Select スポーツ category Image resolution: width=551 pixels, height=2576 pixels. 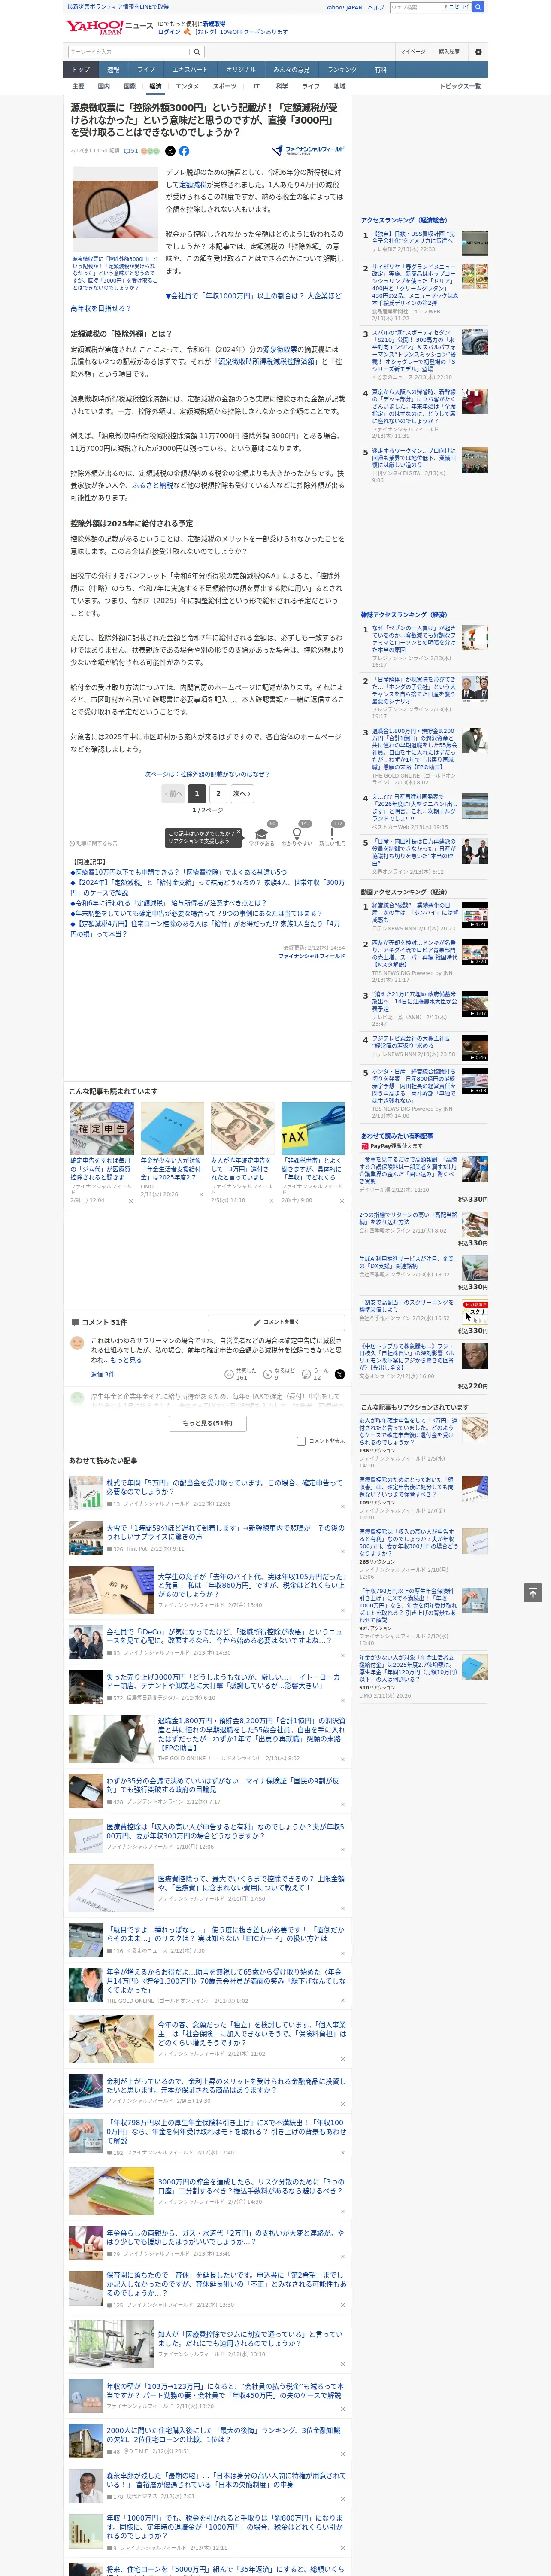pyautogui.click(x=225, y=86)
